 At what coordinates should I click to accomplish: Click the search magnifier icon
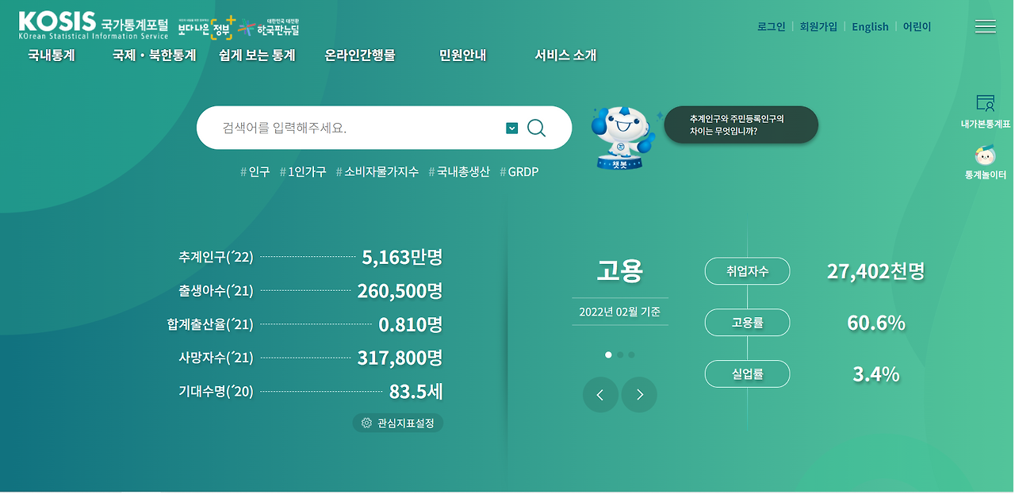point(537,128)
